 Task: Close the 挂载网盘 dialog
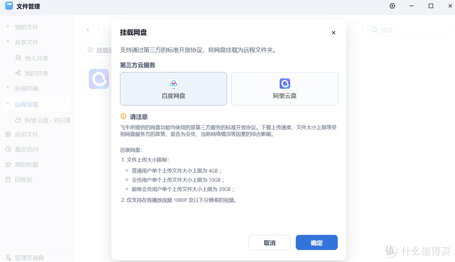coord(333,33)
